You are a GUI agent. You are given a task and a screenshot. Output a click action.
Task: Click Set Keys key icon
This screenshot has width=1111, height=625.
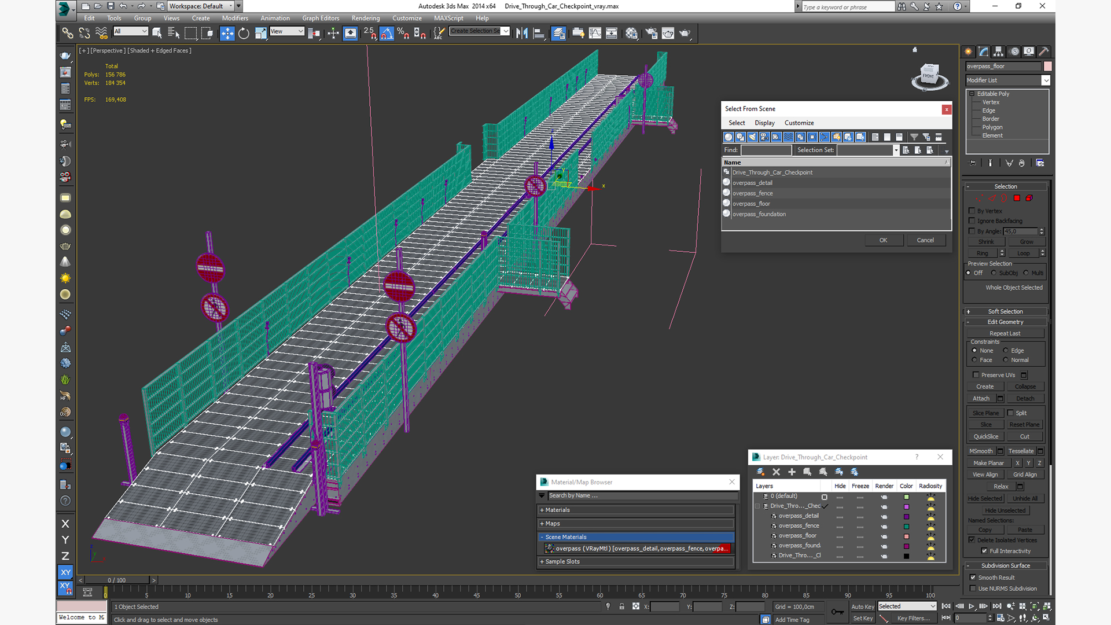pos(837,612)
